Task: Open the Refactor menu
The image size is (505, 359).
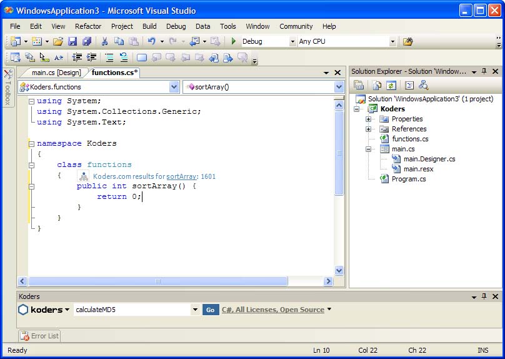Action: [x=88, y=26]
